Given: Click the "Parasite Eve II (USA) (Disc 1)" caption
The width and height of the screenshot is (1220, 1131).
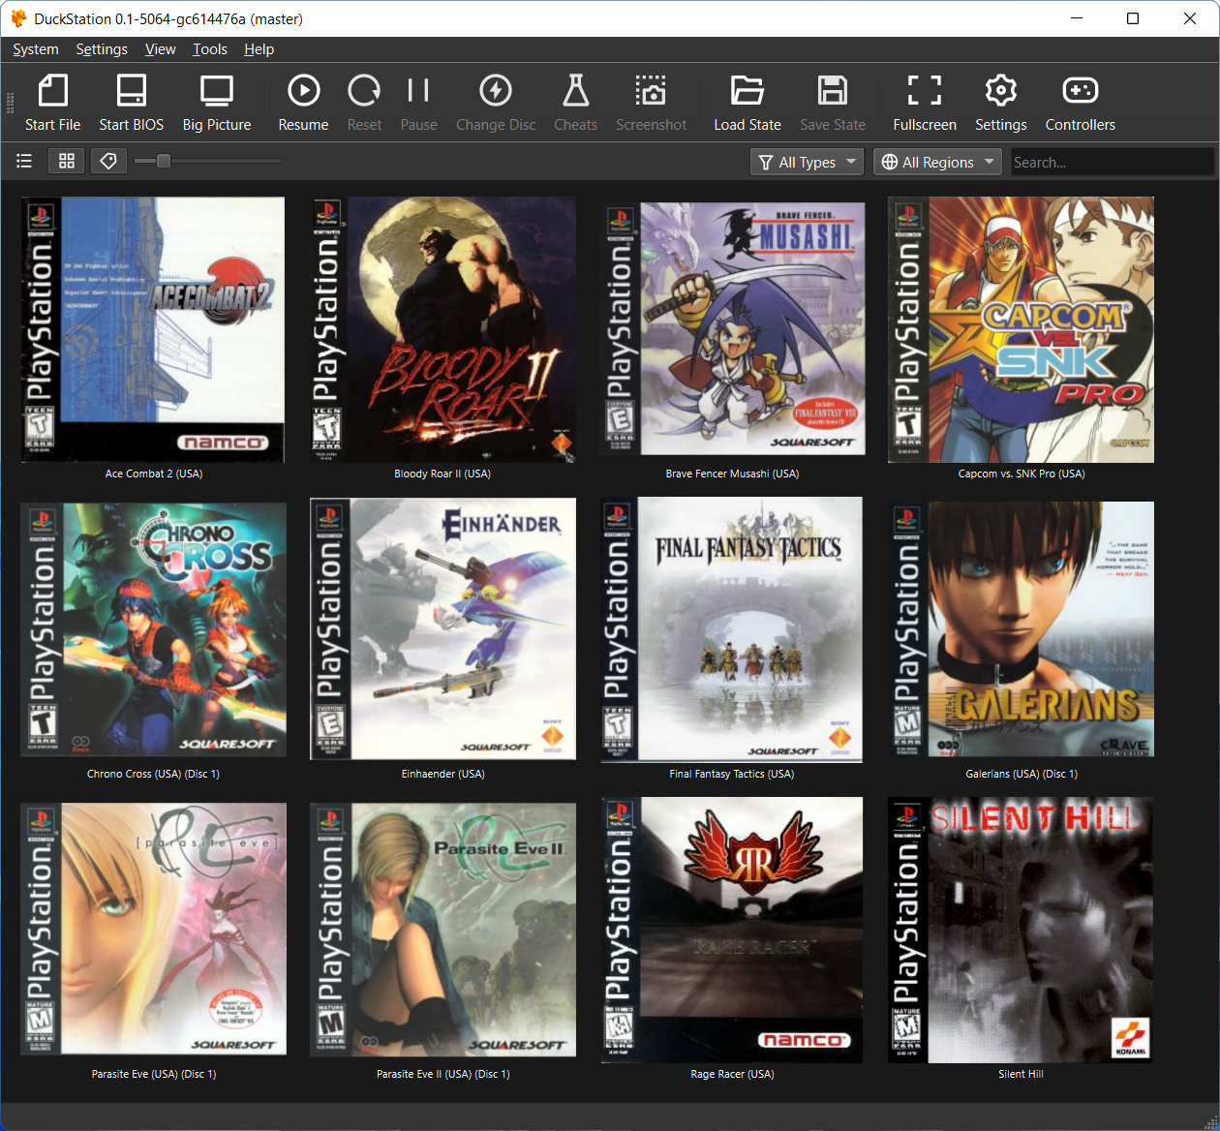Looking at the screenshot, I should [x=443, y=1074].
